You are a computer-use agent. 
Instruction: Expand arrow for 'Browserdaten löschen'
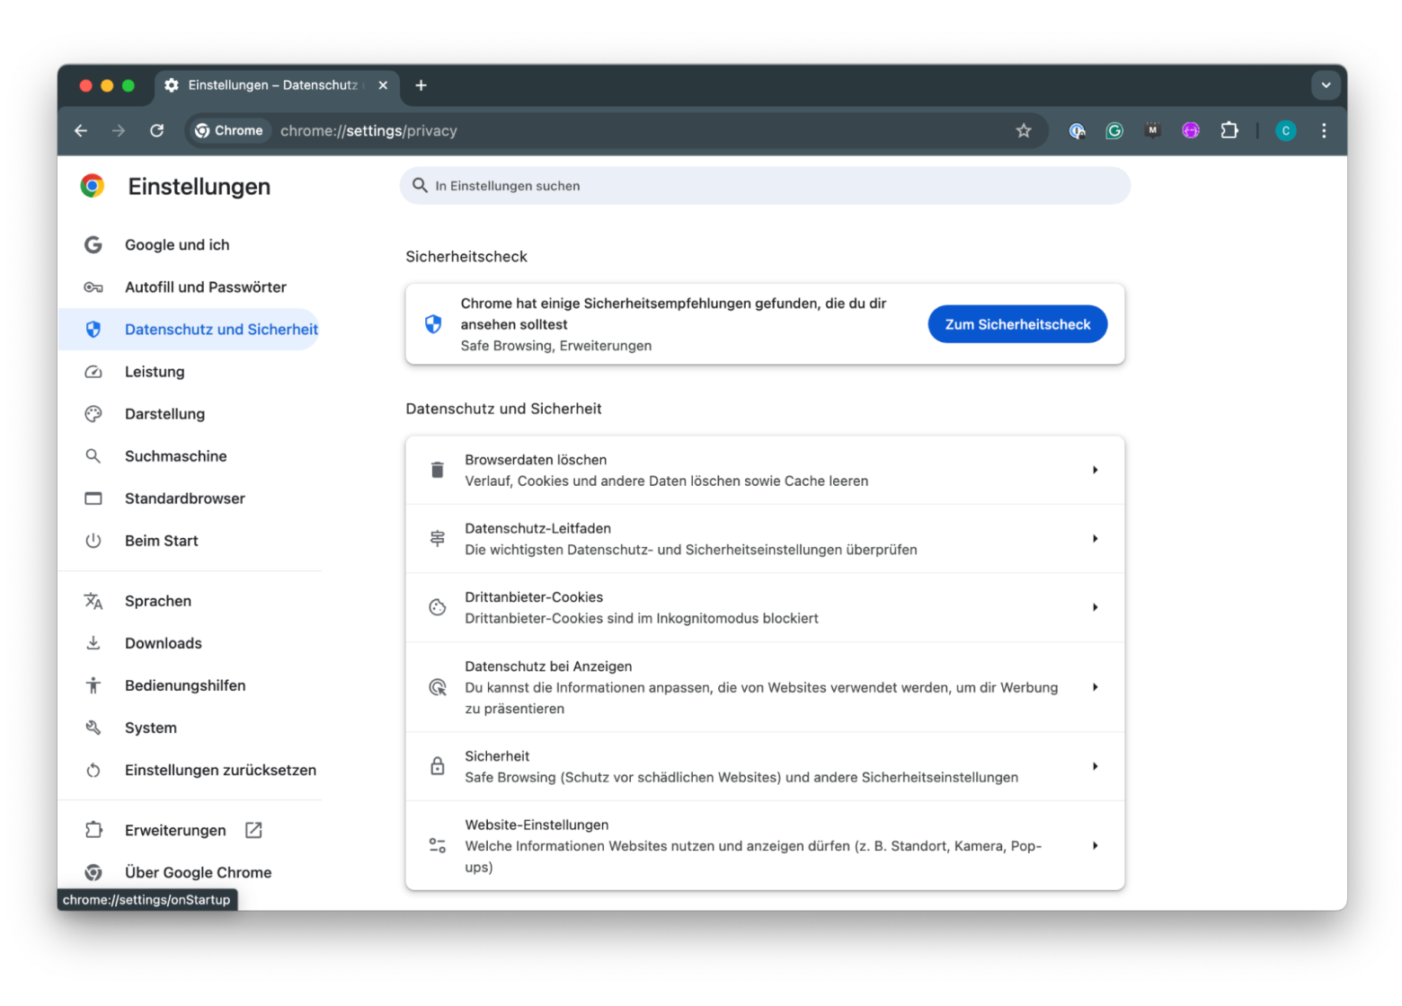1095,471
